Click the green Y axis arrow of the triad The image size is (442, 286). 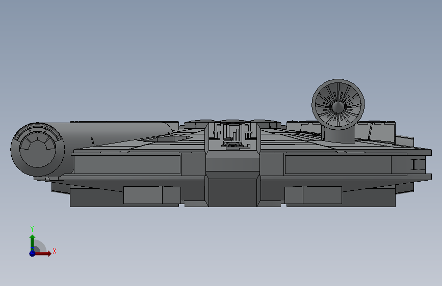click(32, 242)
